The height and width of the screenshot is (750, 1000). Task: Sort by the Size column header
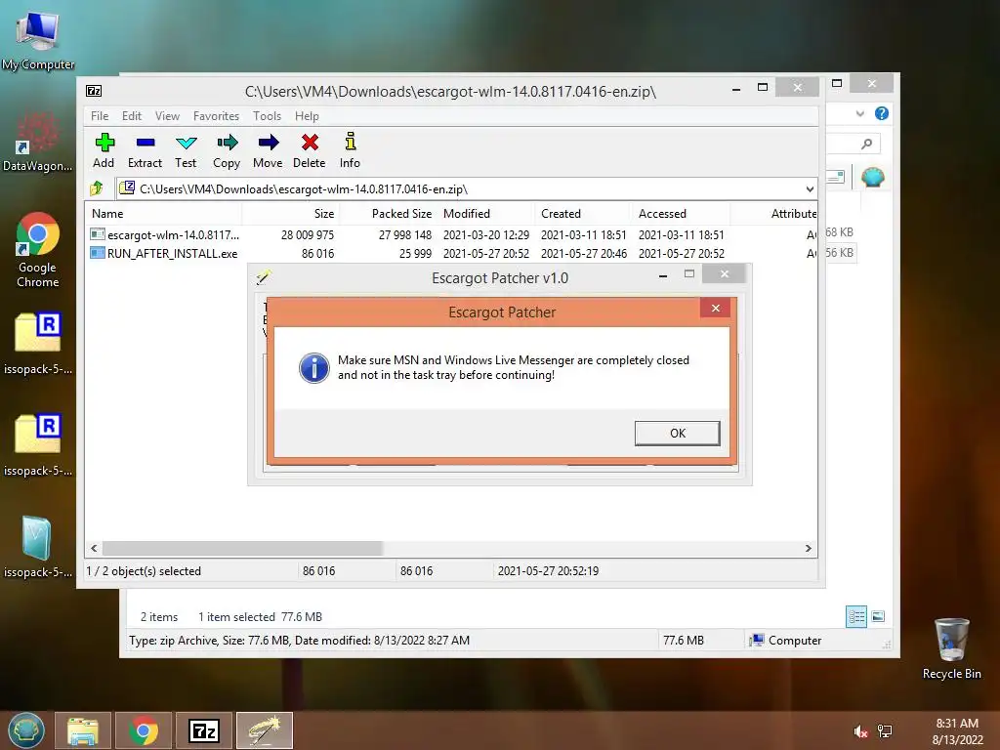click(290, 214)
